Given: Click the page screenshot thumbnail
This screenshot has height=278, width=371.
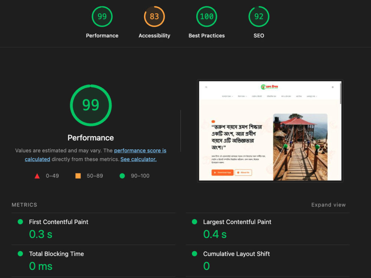Looking at the screenshot, I should point(270,131).
